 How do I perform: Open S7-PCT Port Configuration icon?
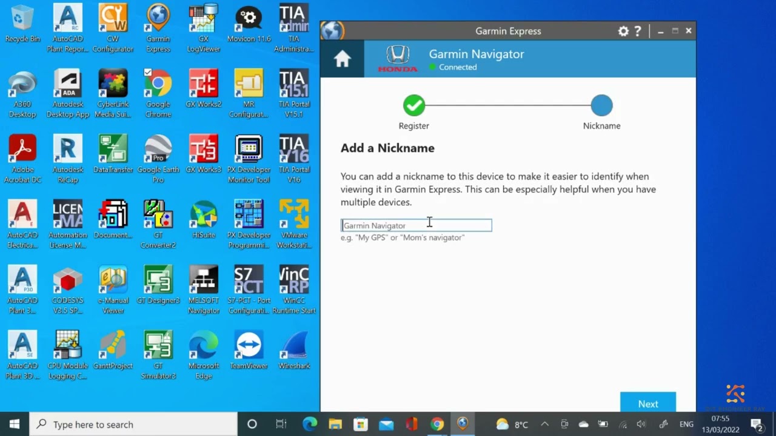click(x=249, y=290)
